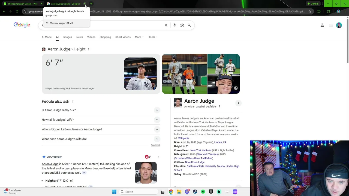Click the Aaron Judge breadcrumb heading
This screenshot has height=196, width=349.
tap(59, 49)
